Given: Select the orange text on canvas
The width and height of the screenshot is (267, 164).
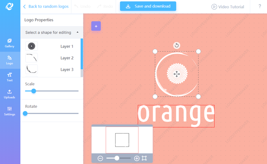Looking at the screenshot, I should tap(176, 116).
